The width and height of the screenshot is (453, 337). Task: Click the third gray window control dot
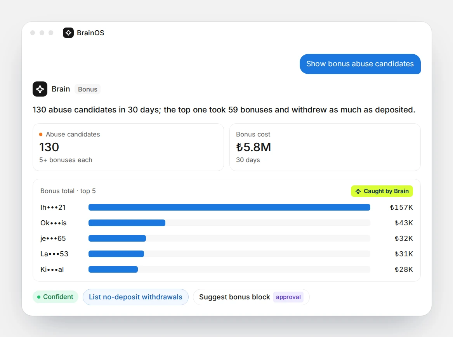51,33
